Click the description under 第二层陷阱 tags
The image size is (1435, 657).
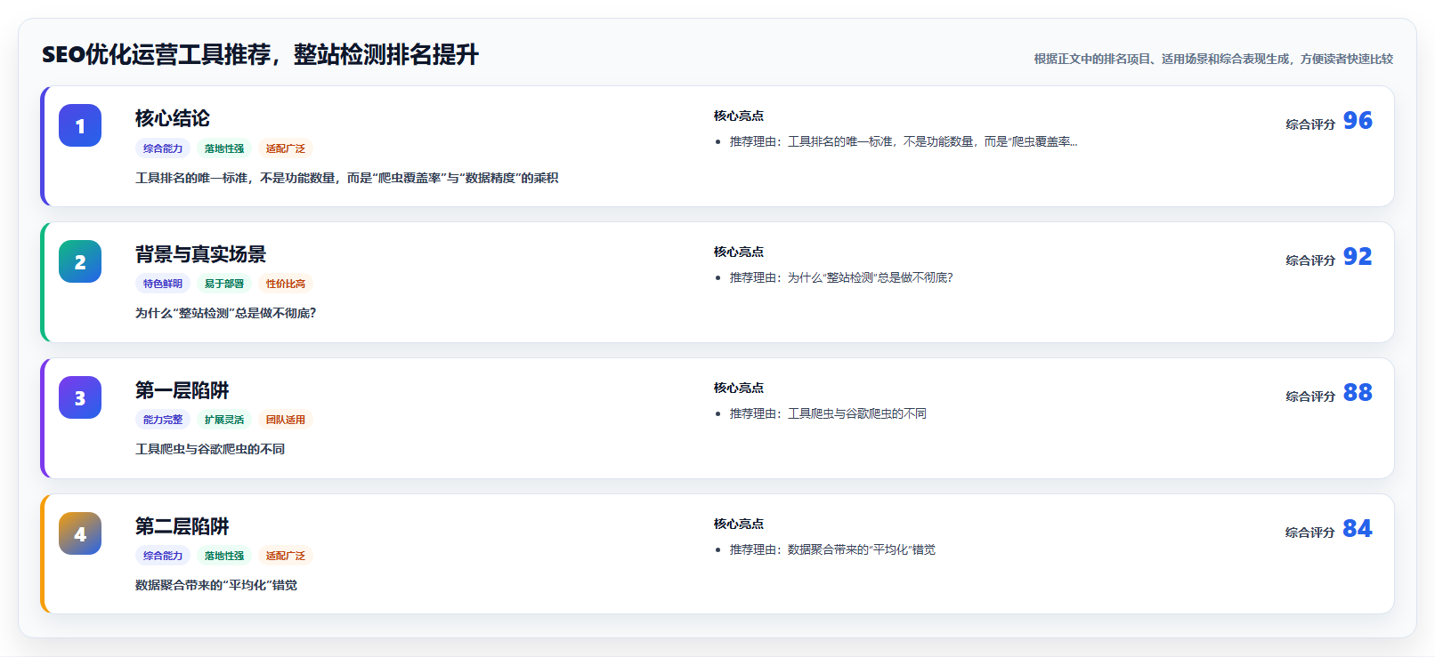tap(216, 585)
